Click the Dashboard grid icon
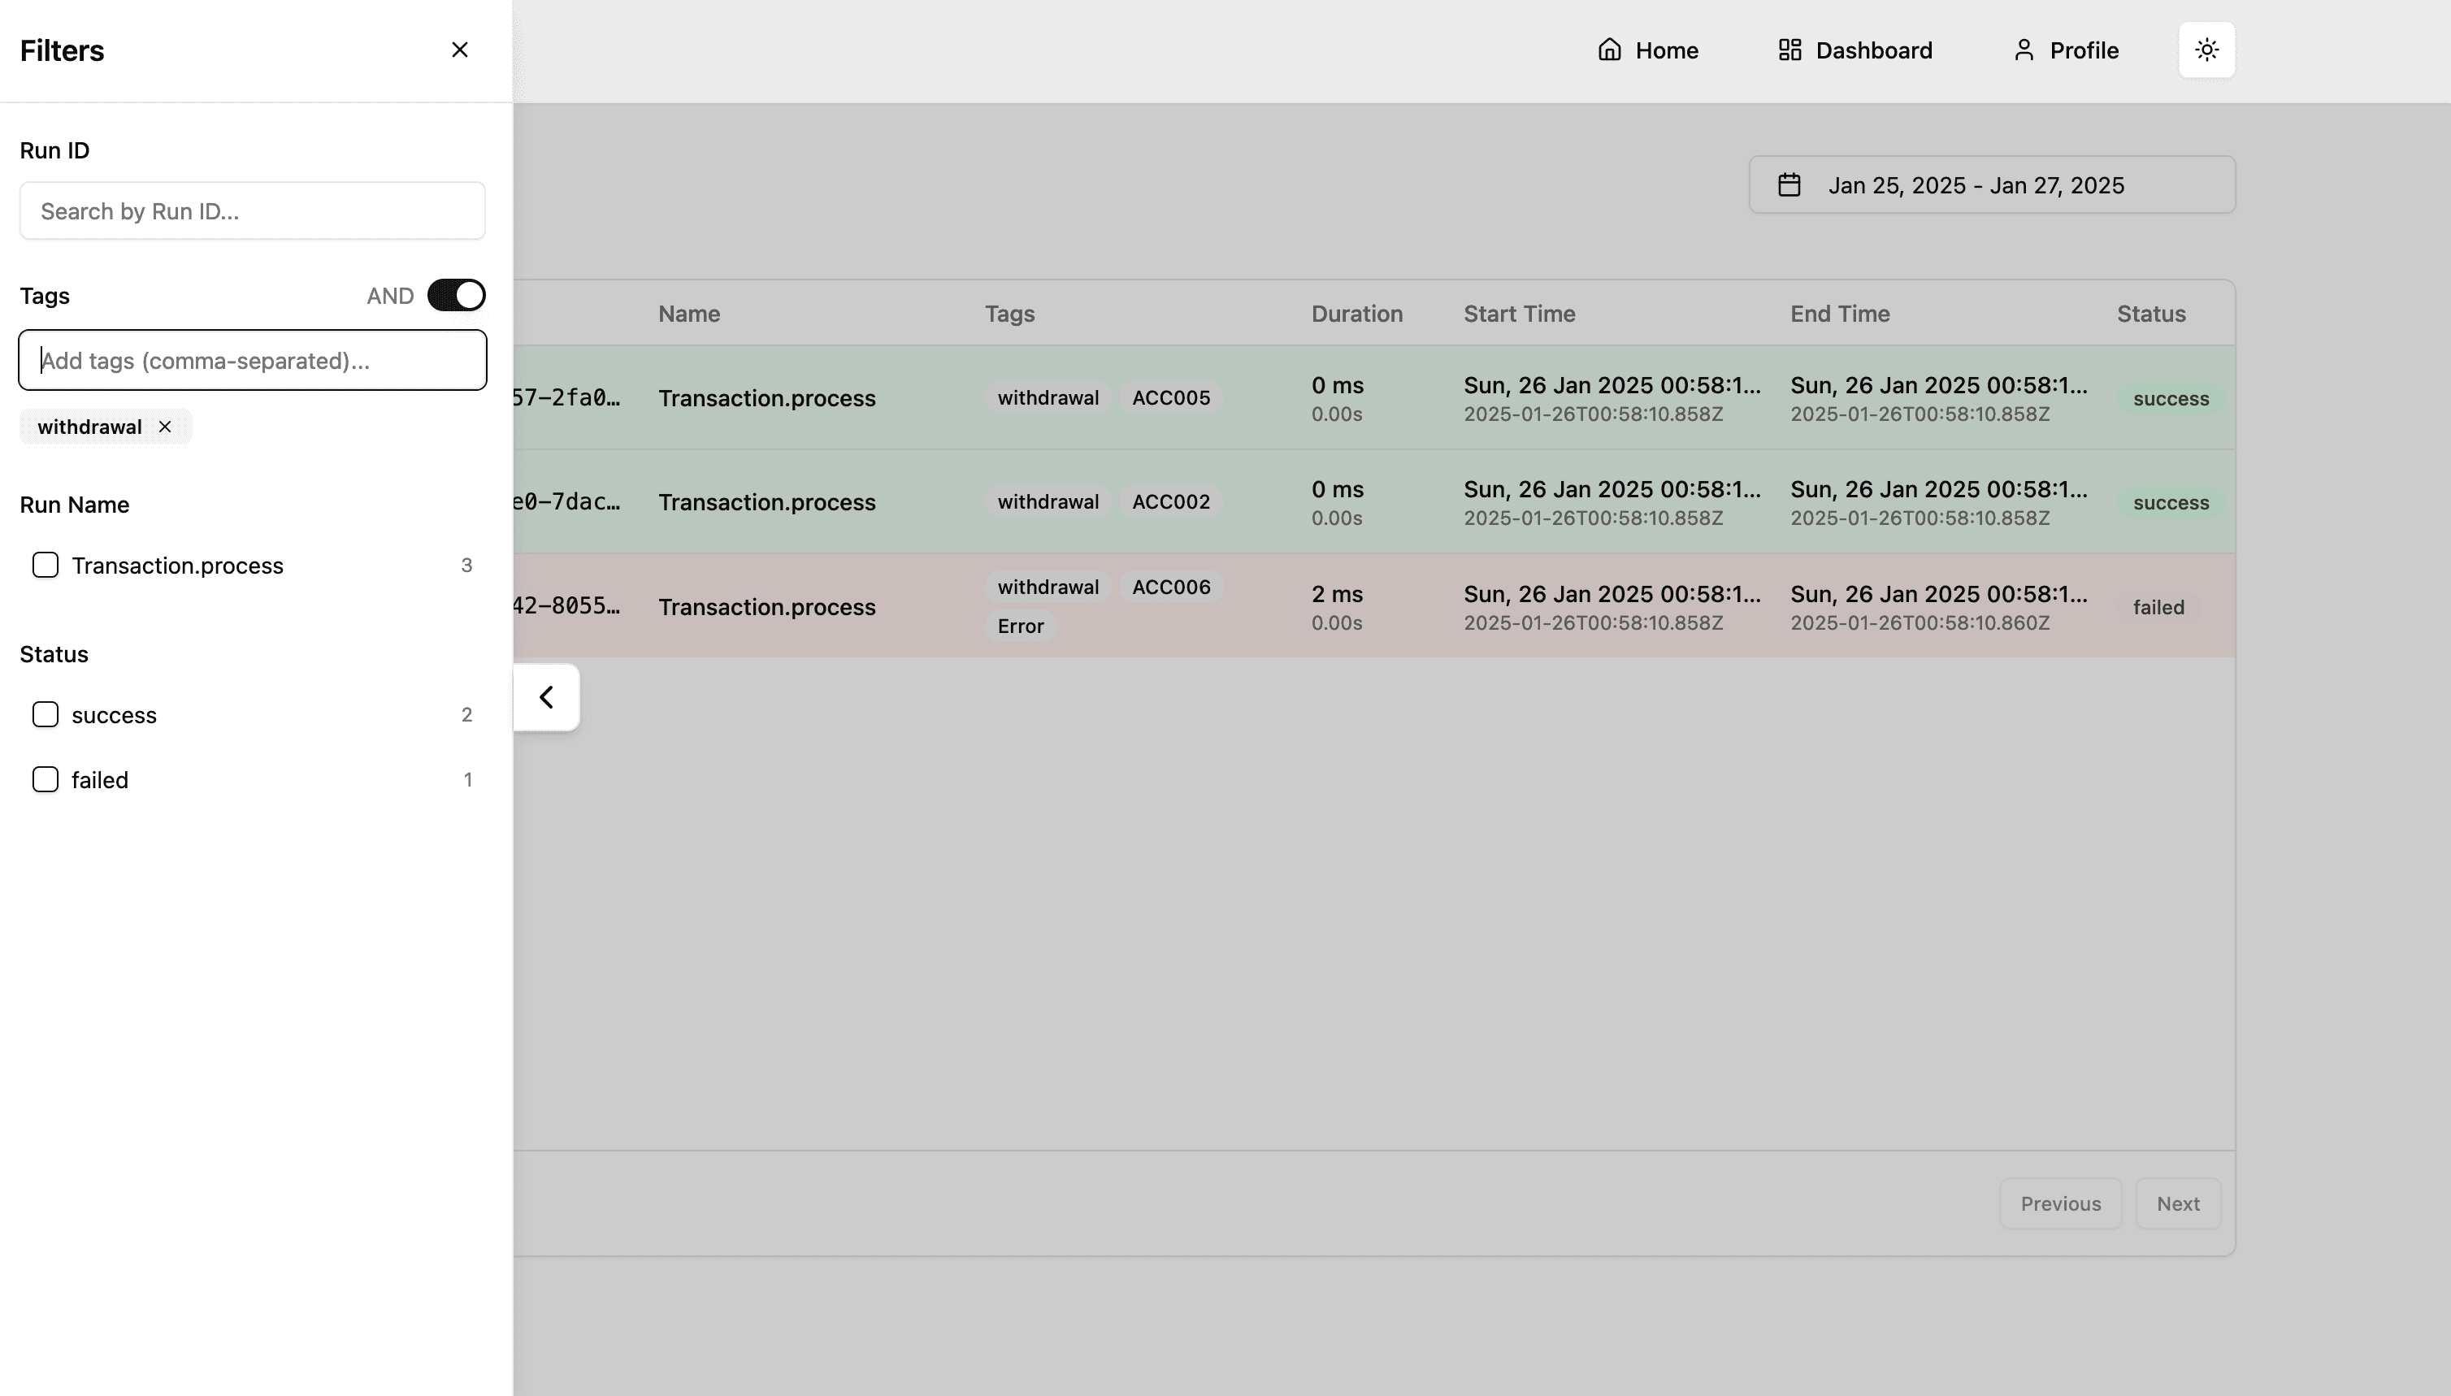The height and width of the screenshot is (1396, 2451). (1789, 50)
